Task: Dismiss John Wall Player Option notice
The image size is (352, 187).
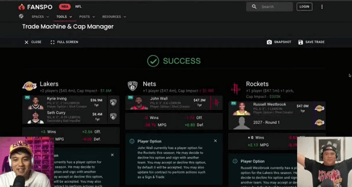Action: pyautogui.click(x=215, y=141)
